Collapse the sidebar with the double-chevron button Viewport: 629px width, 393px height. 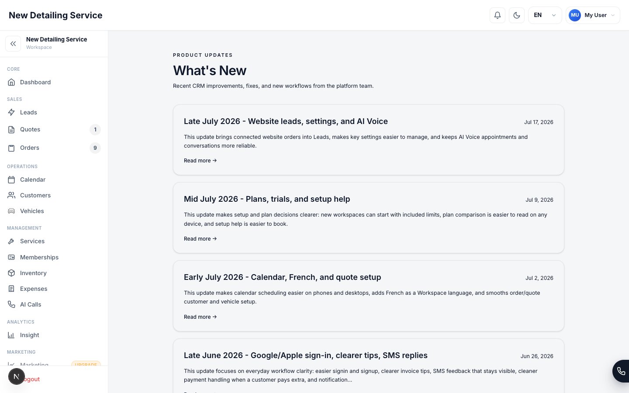click(x=13, y=44)
